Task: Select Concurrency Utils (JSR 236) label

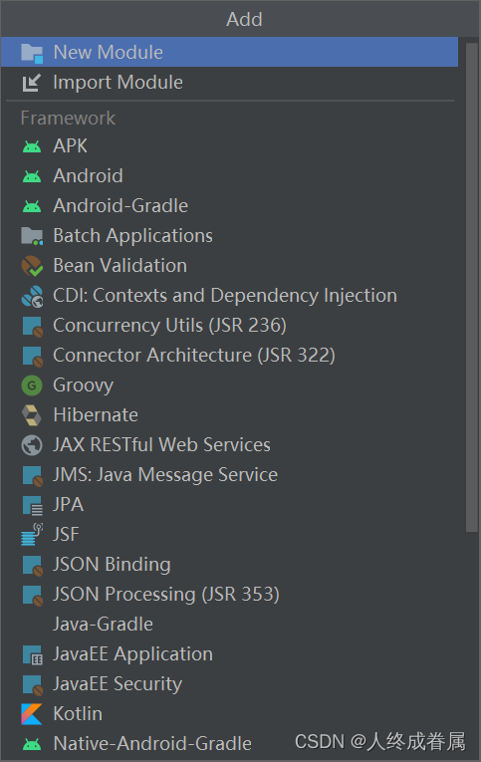Action: (x=170, y=326)
